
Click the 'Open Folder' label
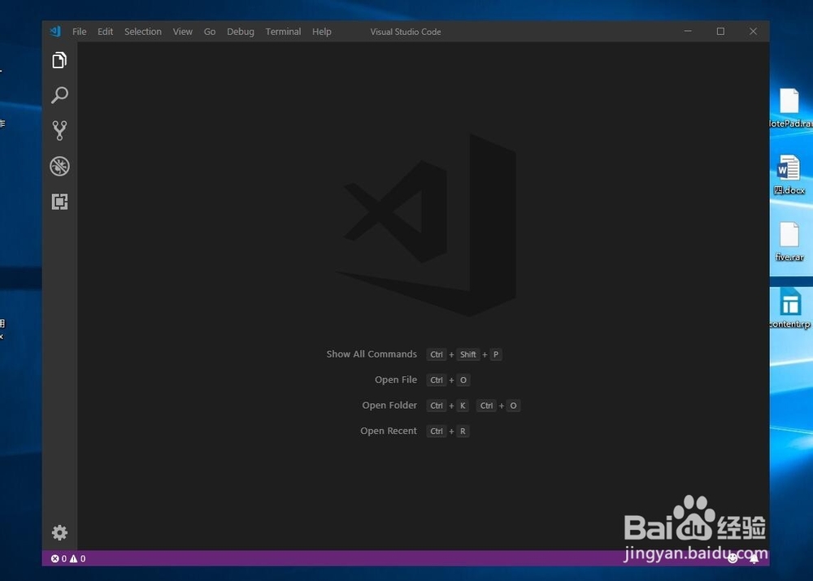(389, 405)
